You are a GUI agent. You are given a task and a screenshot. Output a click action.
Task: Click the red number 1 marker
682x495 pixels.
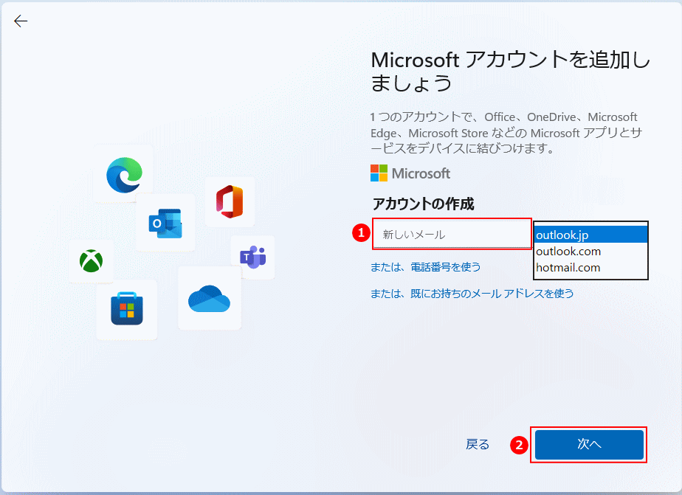click(360, 233)
